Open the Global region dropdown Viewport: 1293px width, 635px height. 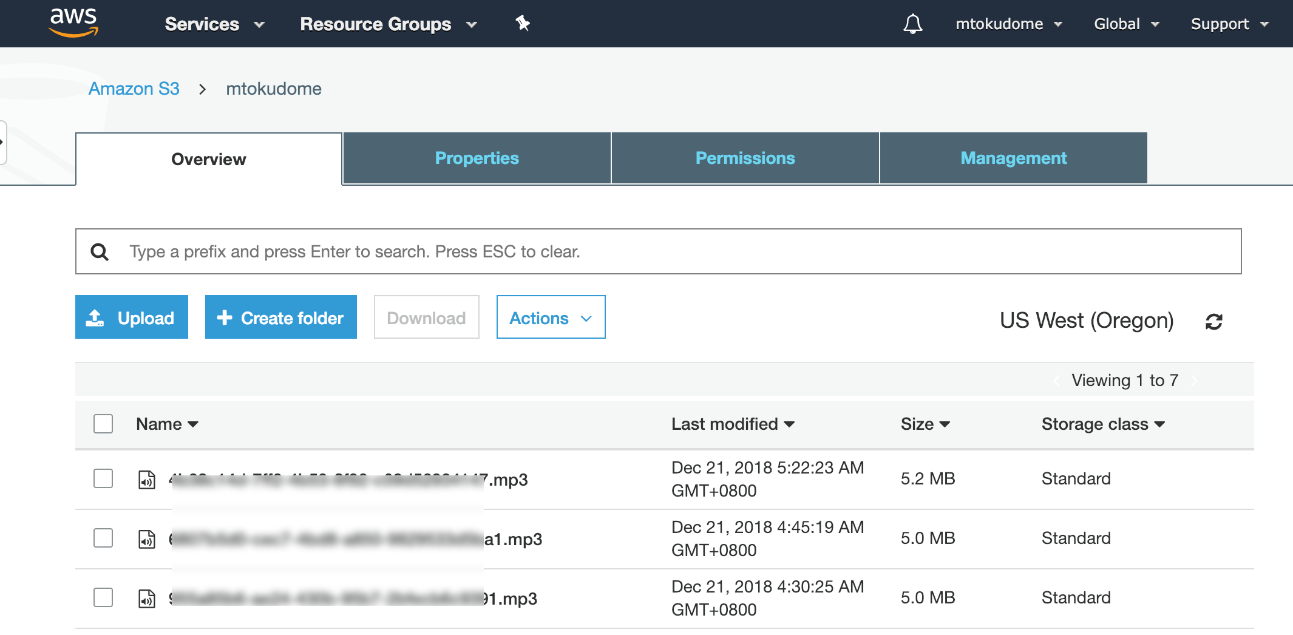tap(1127, 24)
